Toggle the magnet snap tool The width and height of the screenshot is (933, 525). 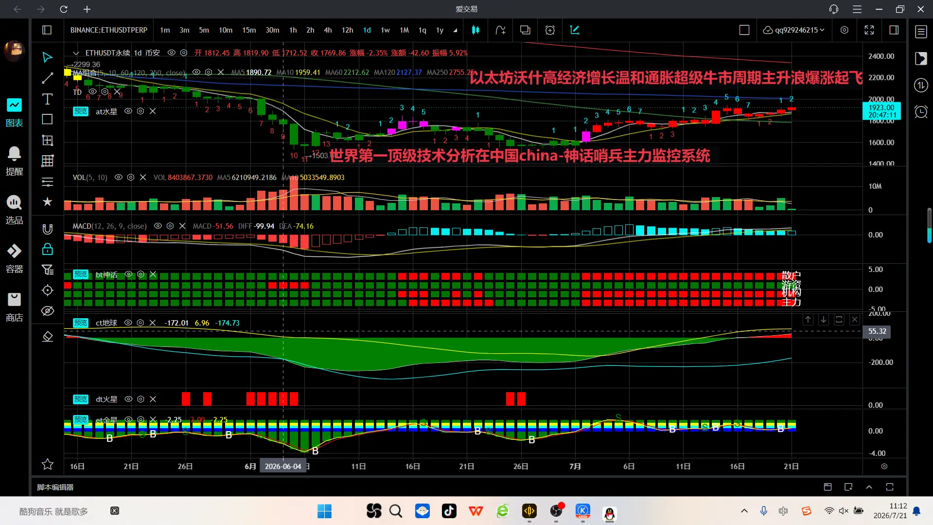coord(47,229)
